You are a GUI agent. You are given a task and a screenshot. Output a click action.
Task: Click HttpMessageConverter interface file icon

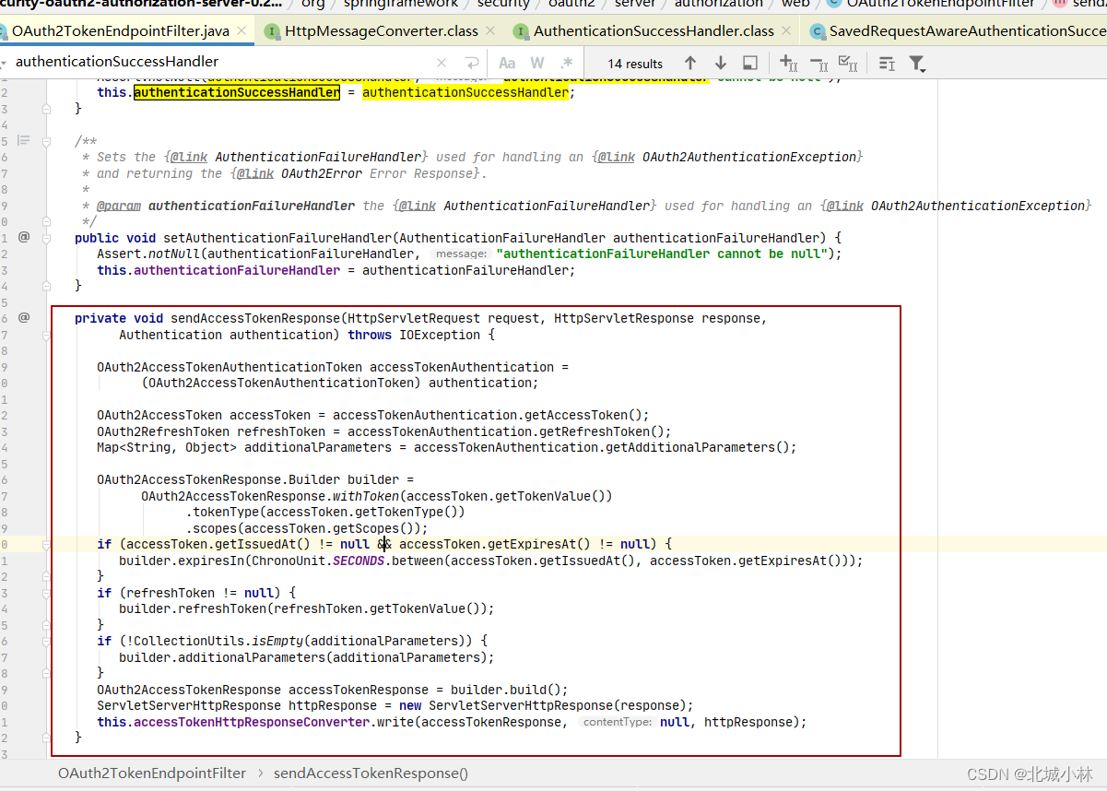[x=272, y=31]
